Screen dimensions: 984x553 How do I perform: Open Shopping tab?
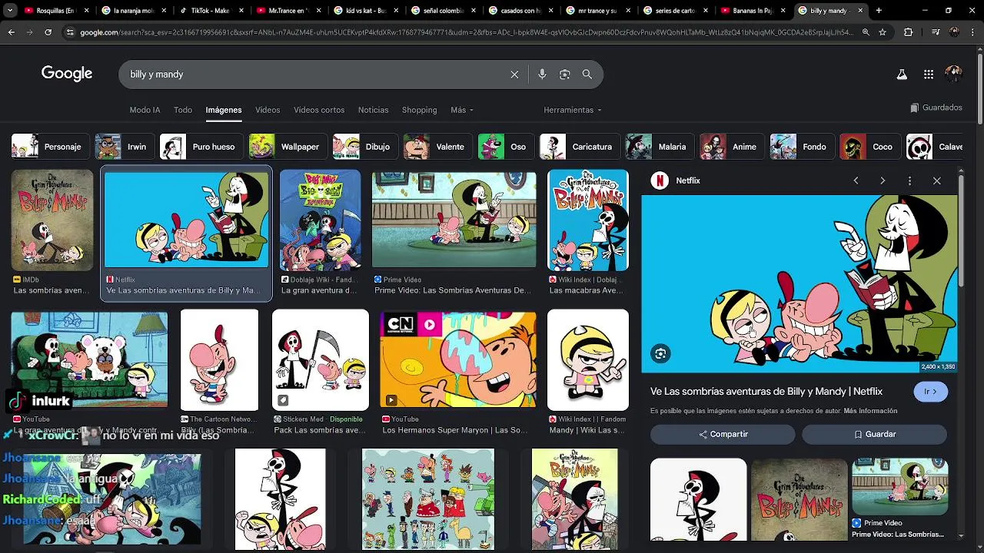pos(419,110)
